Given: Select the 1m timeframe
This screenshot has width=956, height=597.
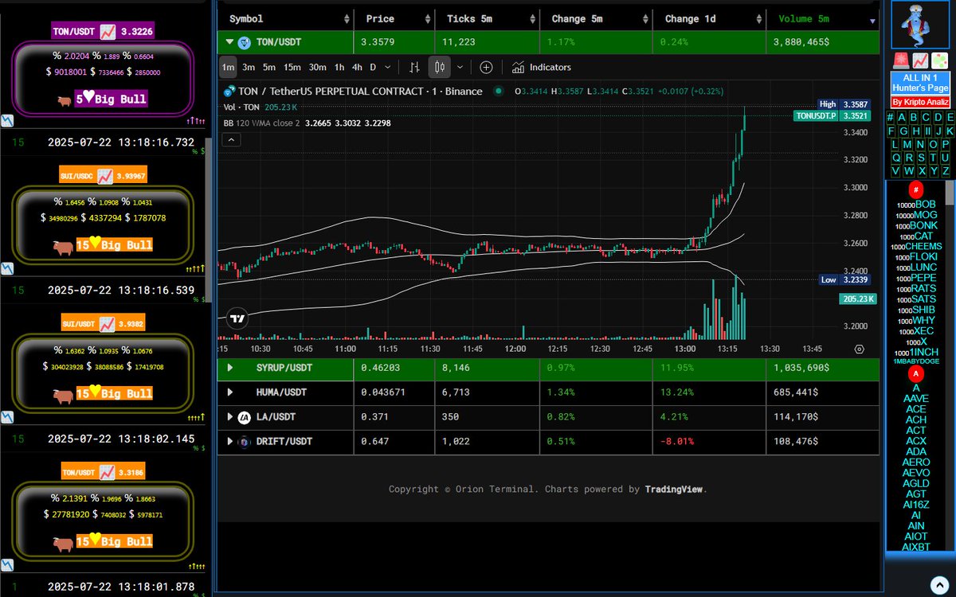Looking at the screenshot, I should point(229,68).
